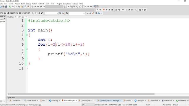Open the Help menu
Image resolution: width=189 pixels, height=106 pixels.
[x=81, y=4]
